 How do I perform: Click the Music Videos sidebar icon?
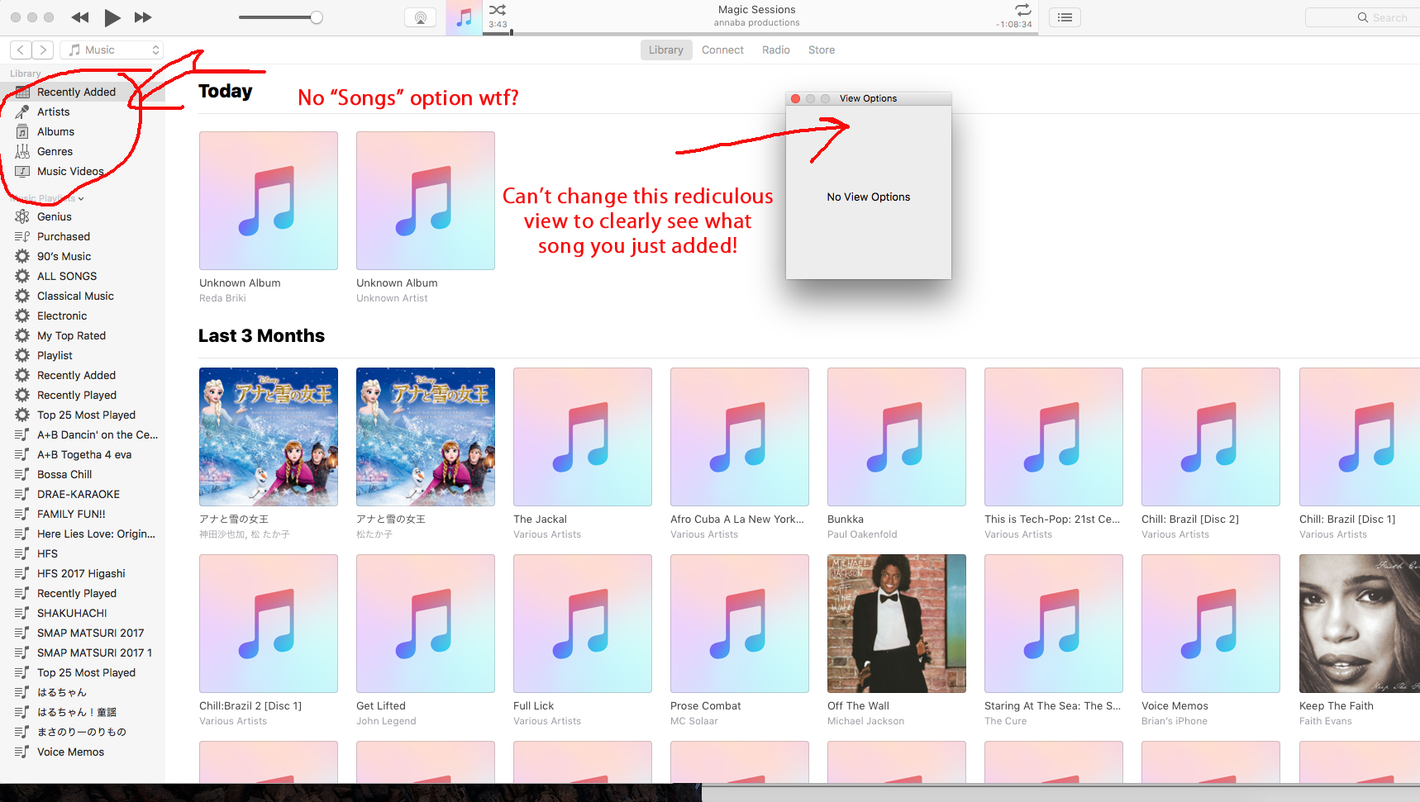(x=22, y=171)
